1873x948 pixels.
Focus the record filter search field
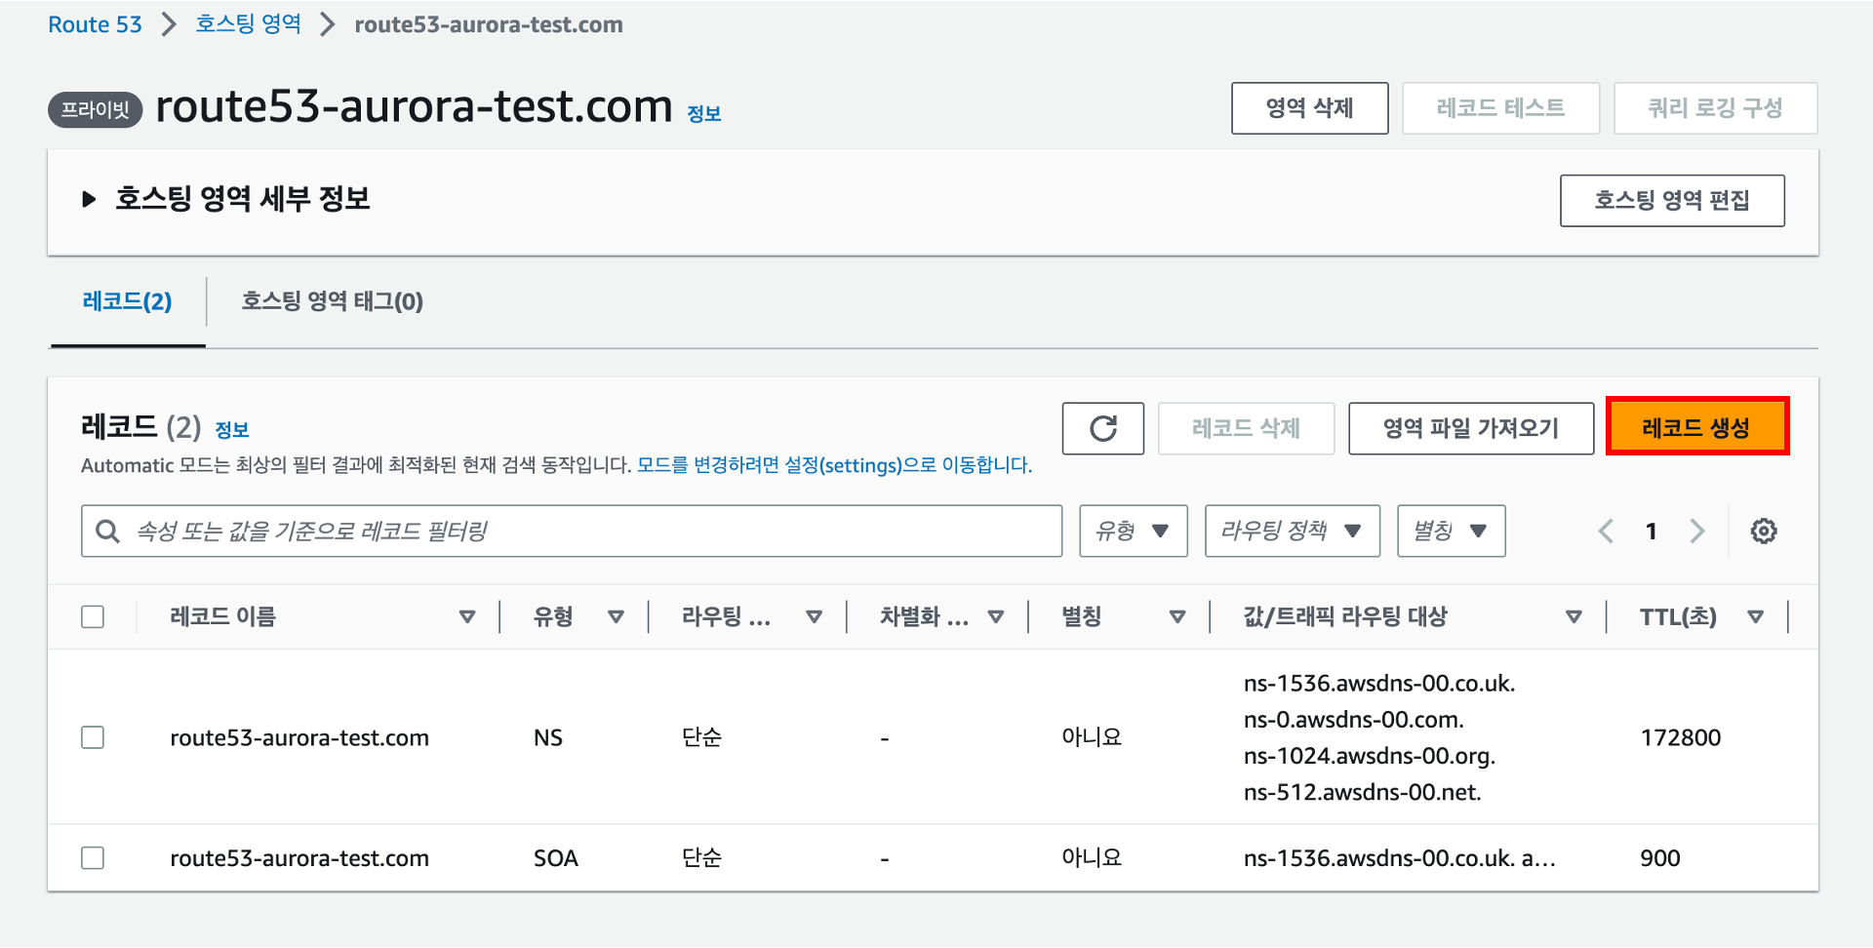coord(572,532)
